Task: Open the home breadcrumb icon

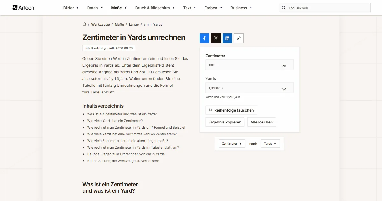Action: tap(84, 24)
